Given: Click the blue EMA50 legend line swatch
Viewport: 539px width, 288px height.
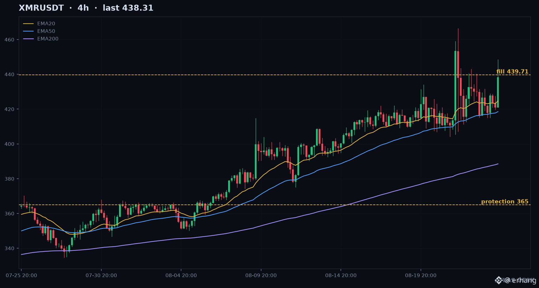Looking at the screenshot, I should coord(28,31).
